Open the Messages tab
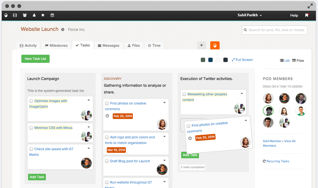This screenshot has width=318, height=188. (108, 45)
